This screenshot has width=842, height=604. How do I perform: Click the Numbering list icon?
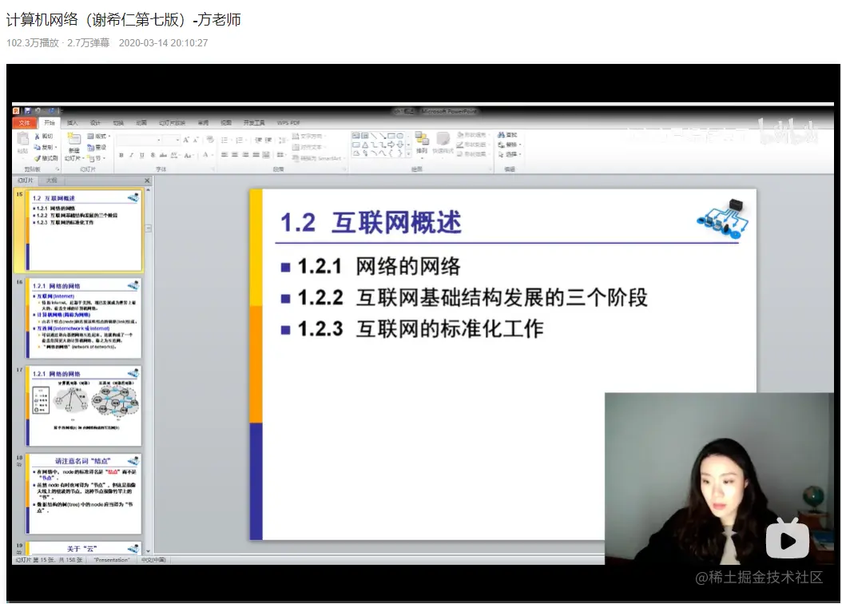[240, 140]
